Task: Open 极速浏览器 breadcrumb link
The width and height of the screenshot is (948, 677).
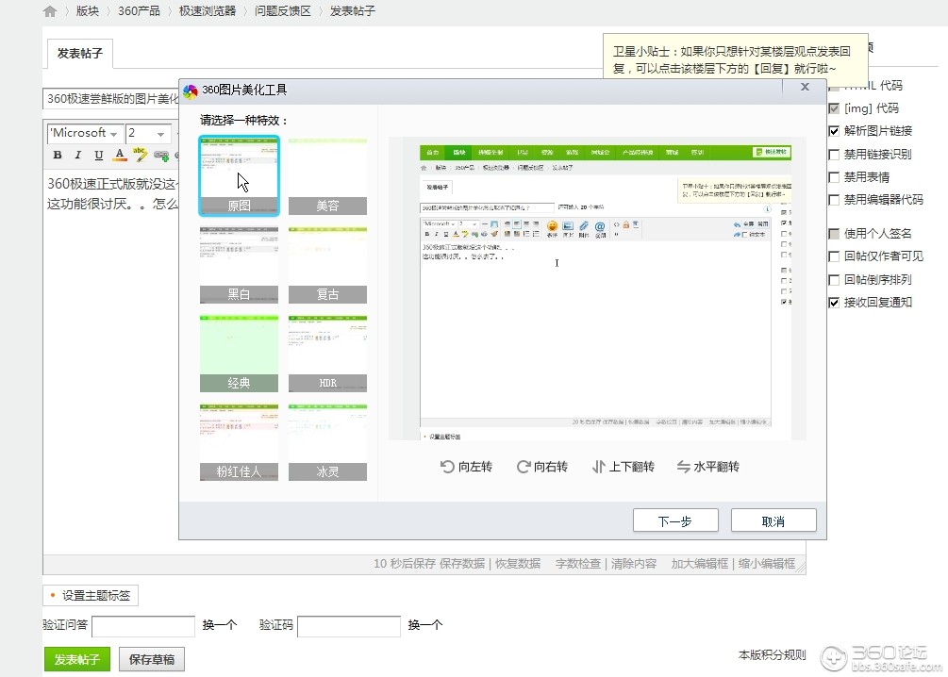Action: [x=208, y=11]
